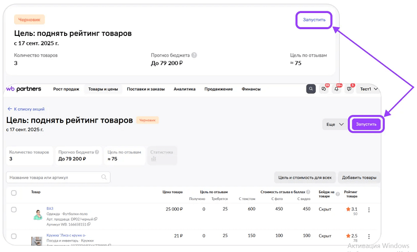Click the help icon next to Прогноз бюджета in the top card
Image resolution: width=417 pixels, height=252 pixels.
pyautogui.click(x=194, y=55)
